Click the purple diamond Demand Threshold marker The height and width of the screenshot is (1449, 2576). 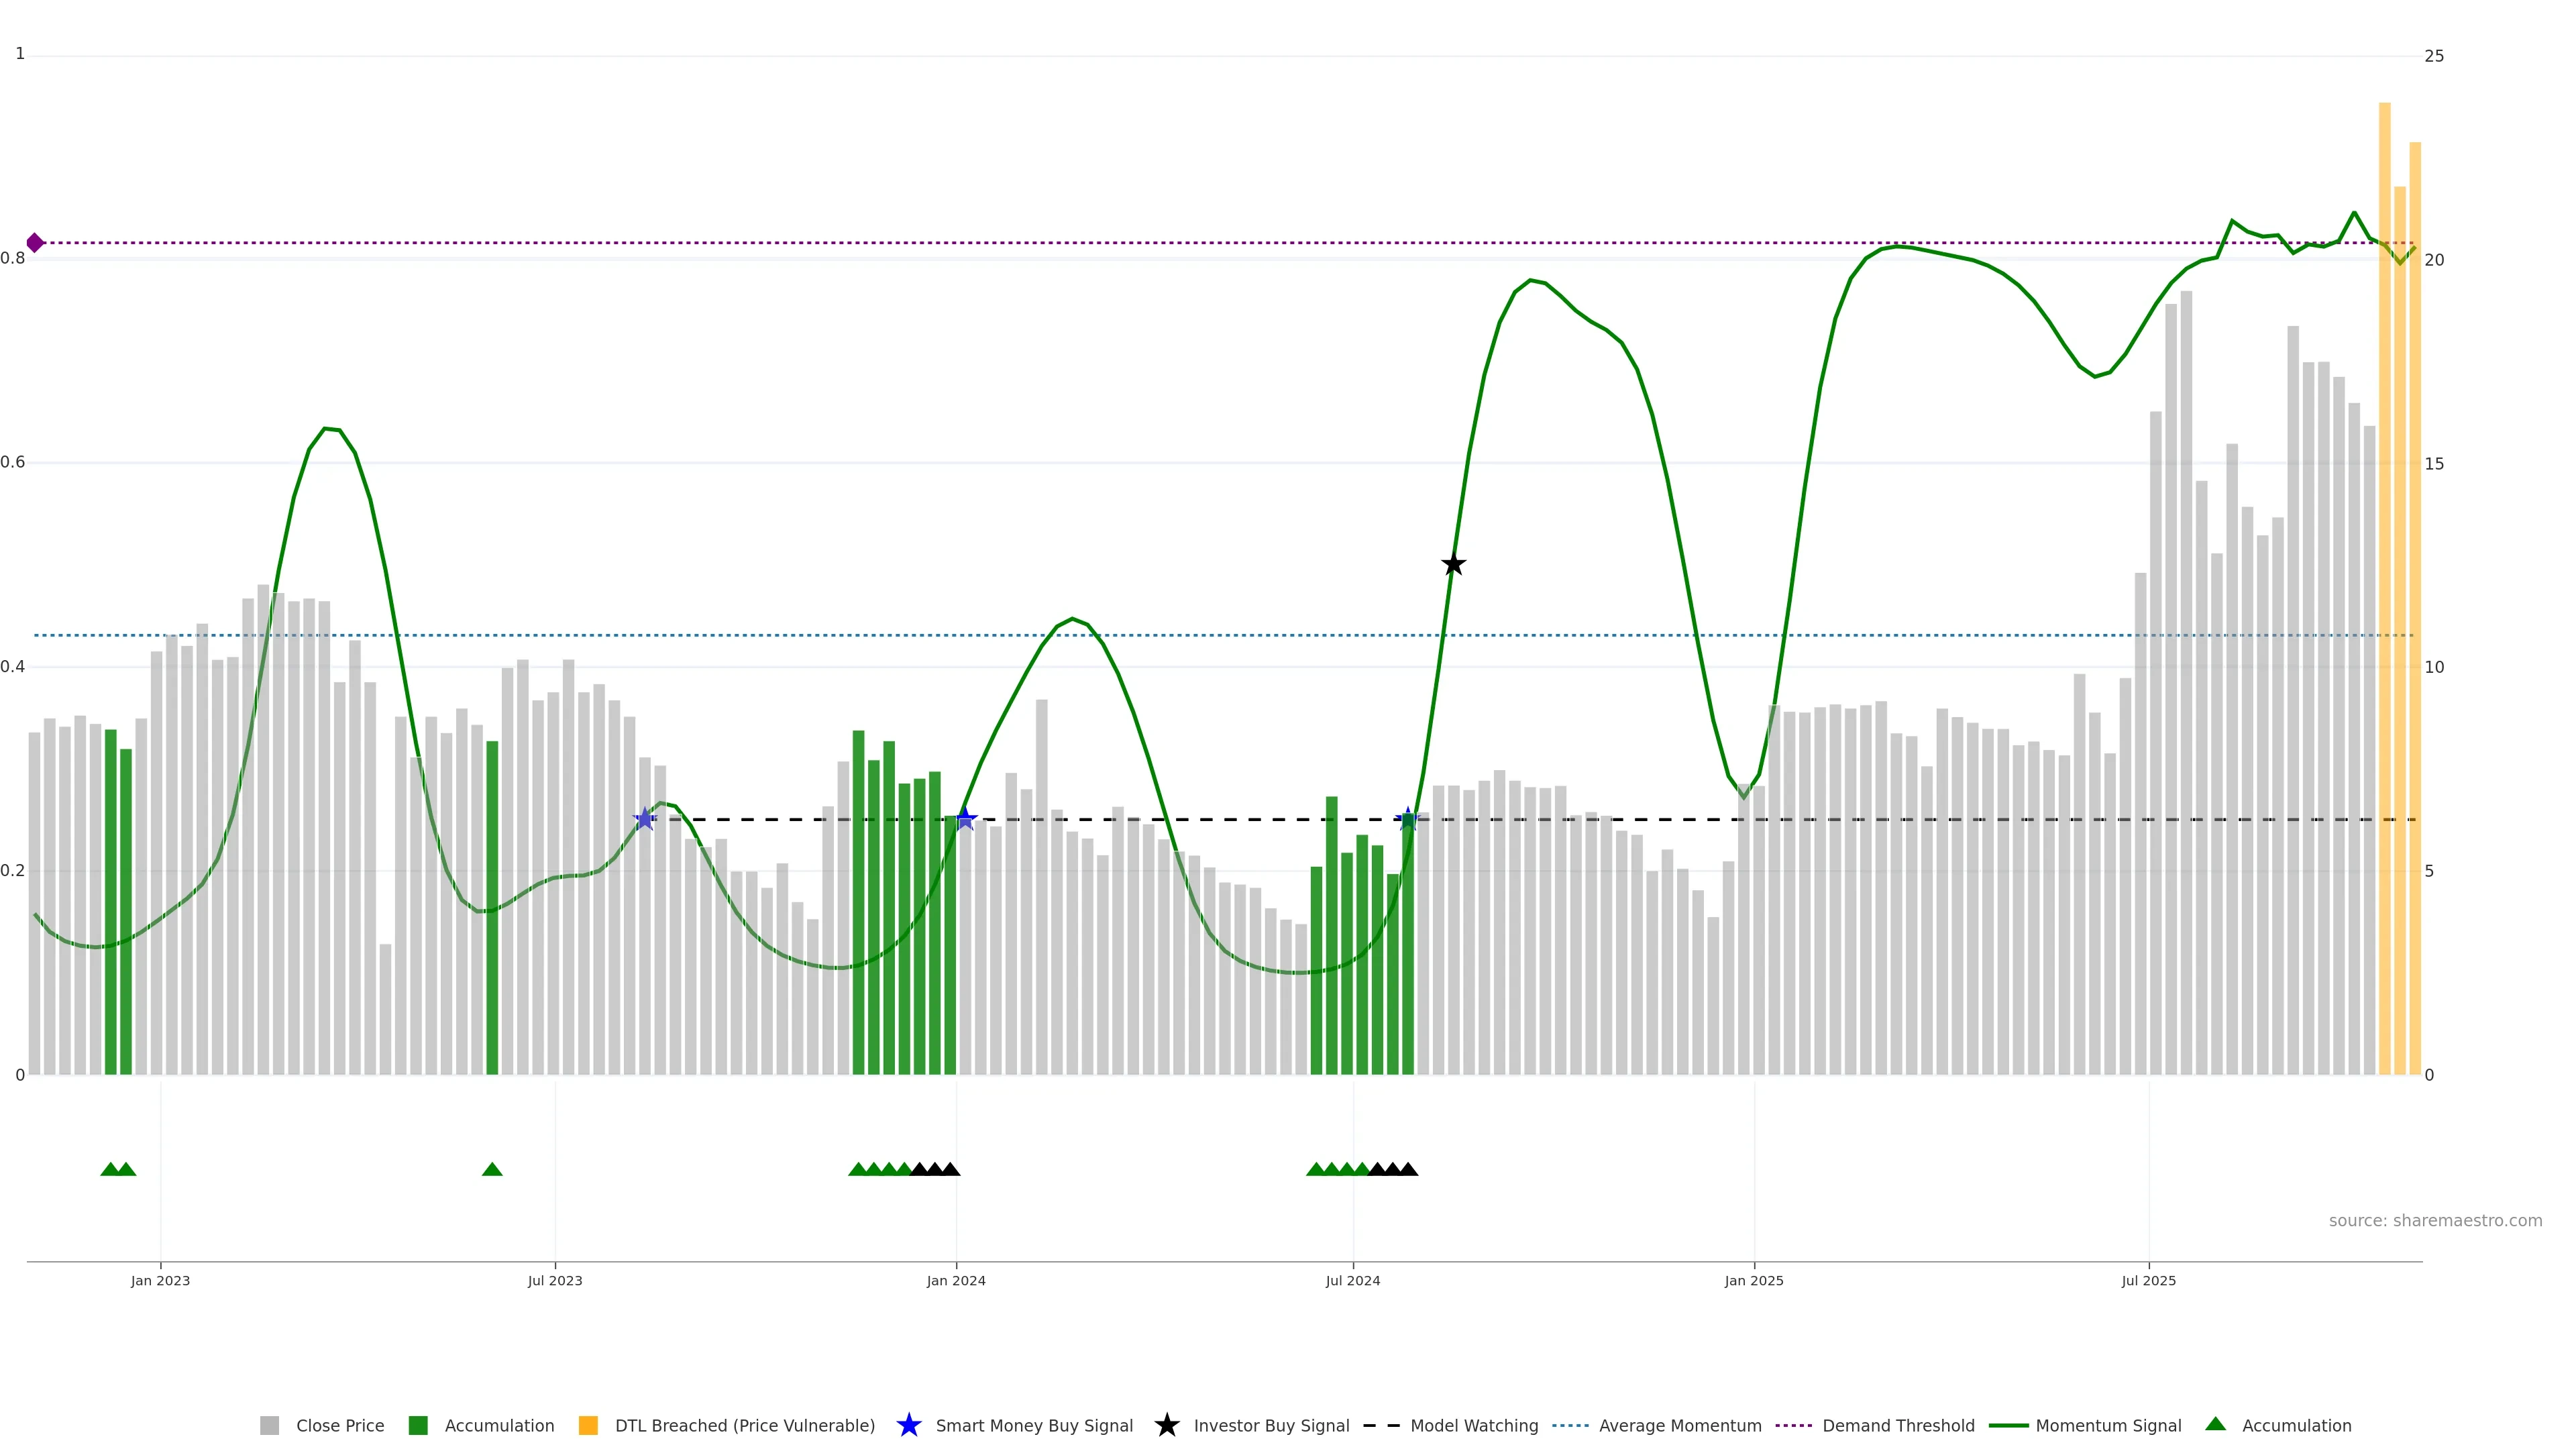coord(35,243)
